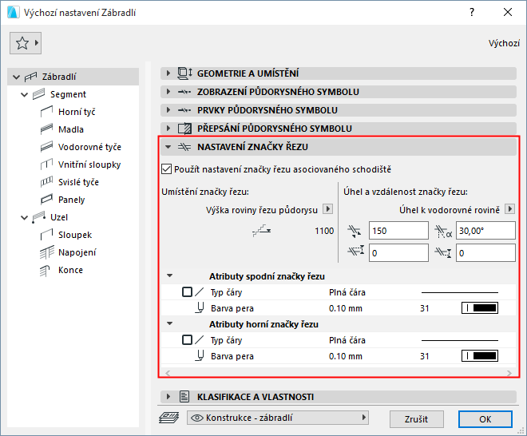Viewport: 527px width, 436px height.
Task: Click the Nastavení značky řezu panel icon
Action: point(184,147)
